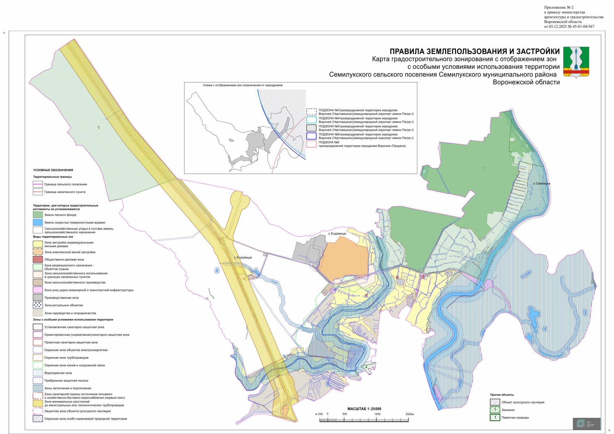614x434 pixels.
Task: Click the ПОДЗОНА №5 hatched box symbol
Action: click(x=311, y=128)
